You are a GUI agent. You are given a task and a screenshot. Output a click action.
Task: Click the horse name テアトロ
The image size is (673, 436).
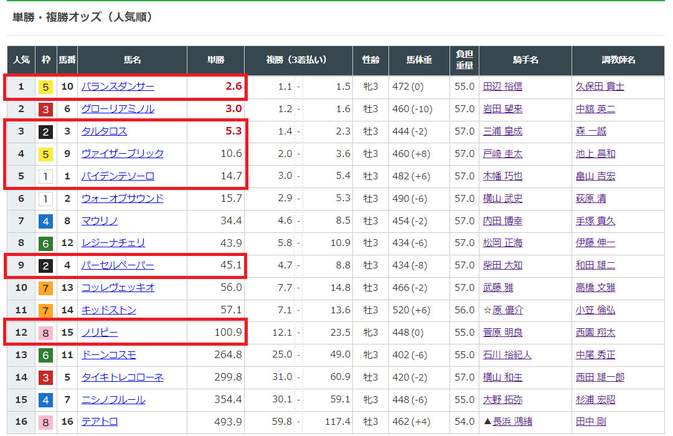click(x=100, y=422)
